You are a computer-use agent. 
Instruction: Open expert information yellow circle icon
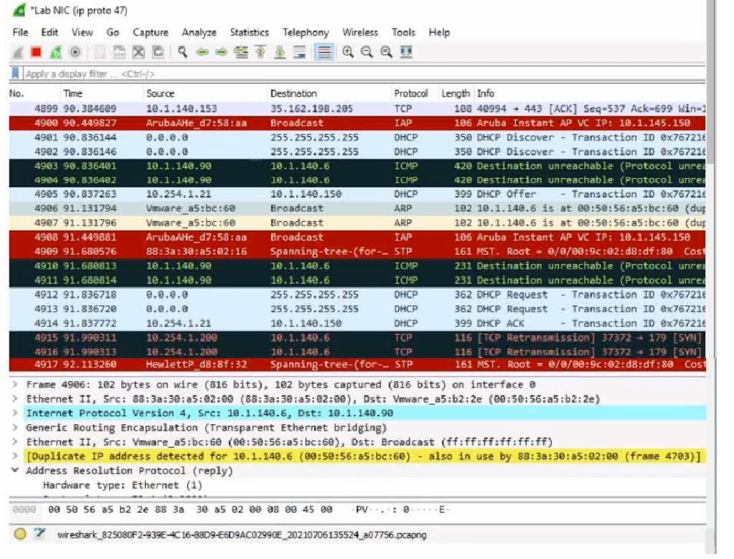pyautogui.click(x=20, y=534)
